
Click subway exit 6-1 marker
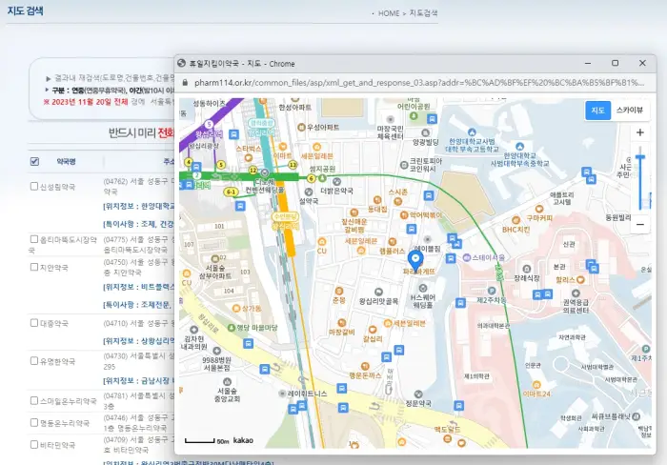click(x=231, y=192)
